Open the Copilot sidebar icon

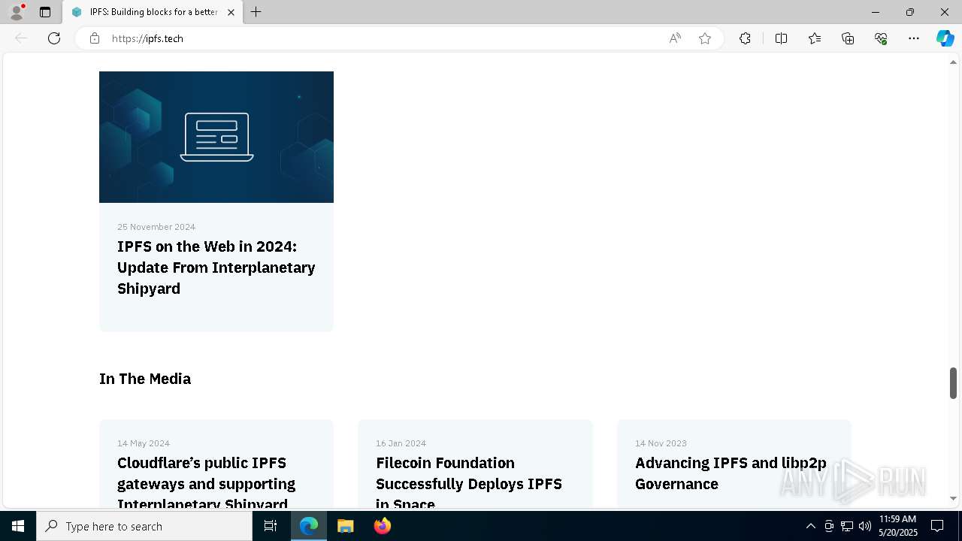tap(945, 38)
